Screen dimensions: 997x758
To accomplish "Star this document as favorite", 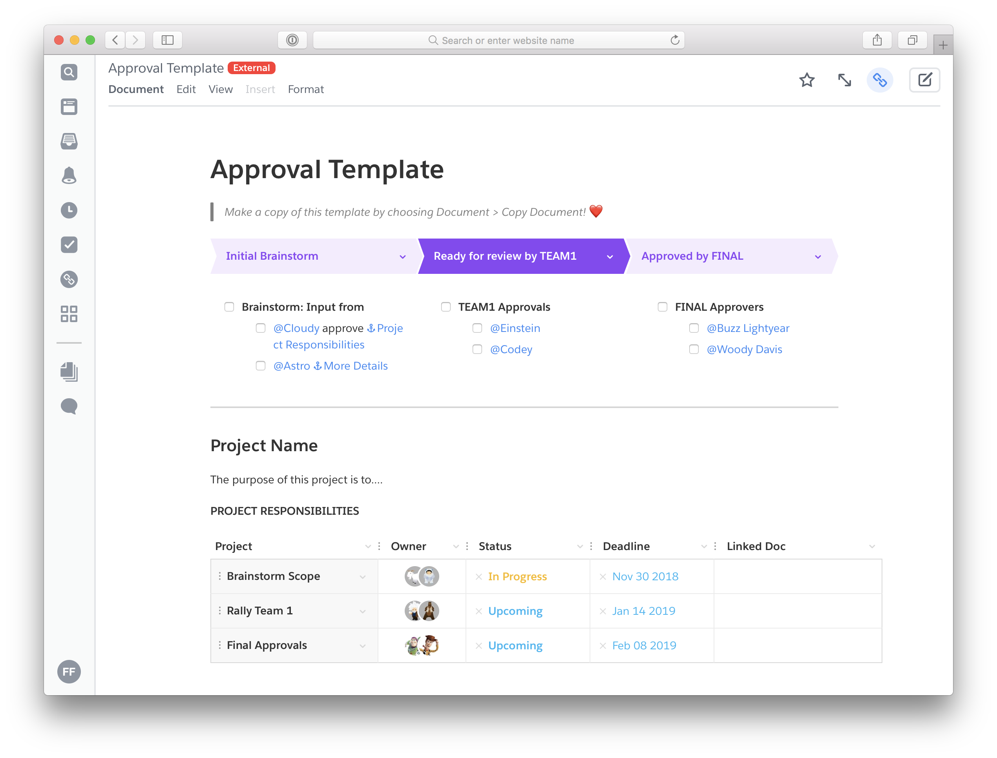I will click(807, 80).
